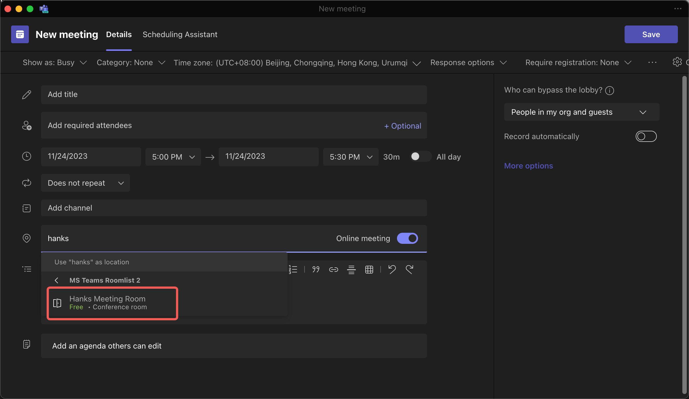Click the Teams app icon in title bar
The width and height of the screenshot is (689, 399).
44,9
